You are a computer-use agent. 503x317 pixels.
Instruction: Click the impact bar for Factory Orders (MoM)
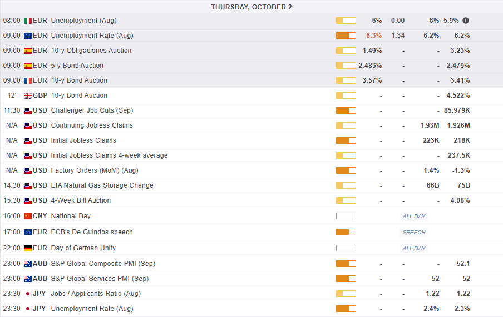click(x=346, y=170)
